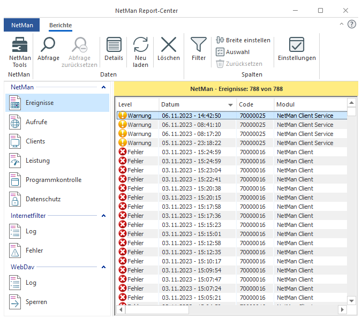362x319 pixels.
Task: Collapse the ribbon with the chevron
Action: click(x=342, y=24)
